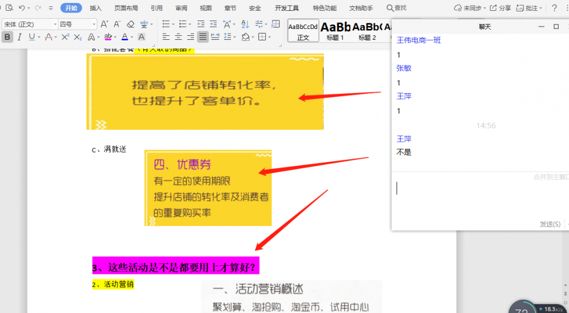Set paragraph alignment to right
This screenshot has width=569, height=313.
191,36
